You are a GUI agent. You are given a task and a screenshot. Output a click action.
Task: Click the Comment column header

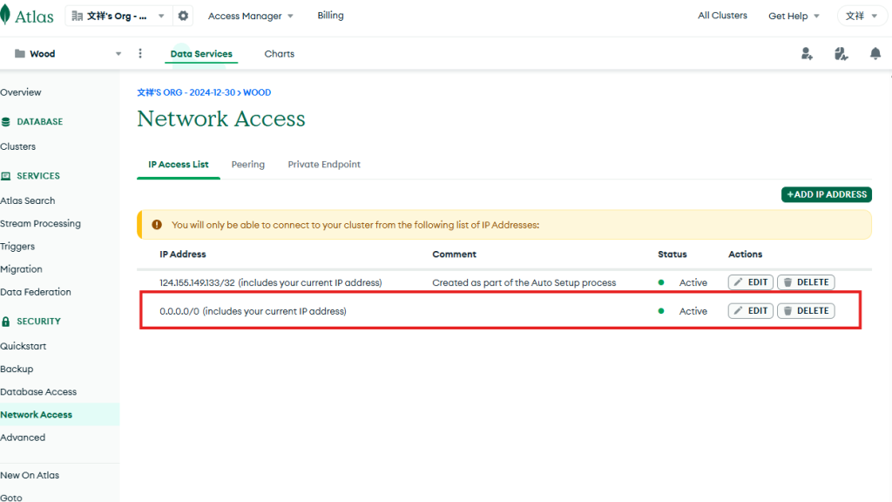point(454,254)
